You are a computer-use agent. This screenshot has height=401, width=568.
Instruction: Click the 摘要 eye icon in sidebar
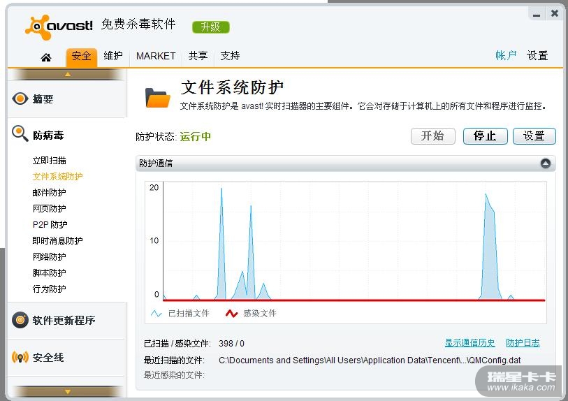click(20, 99)
